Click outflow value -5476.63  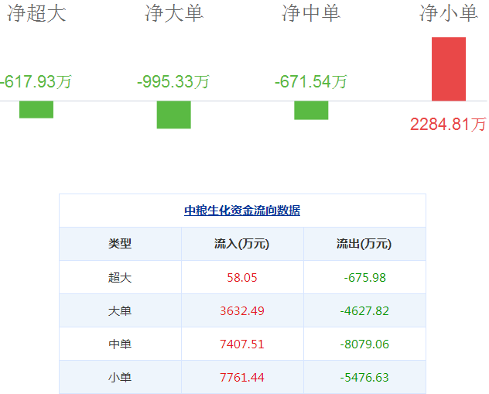364,378
